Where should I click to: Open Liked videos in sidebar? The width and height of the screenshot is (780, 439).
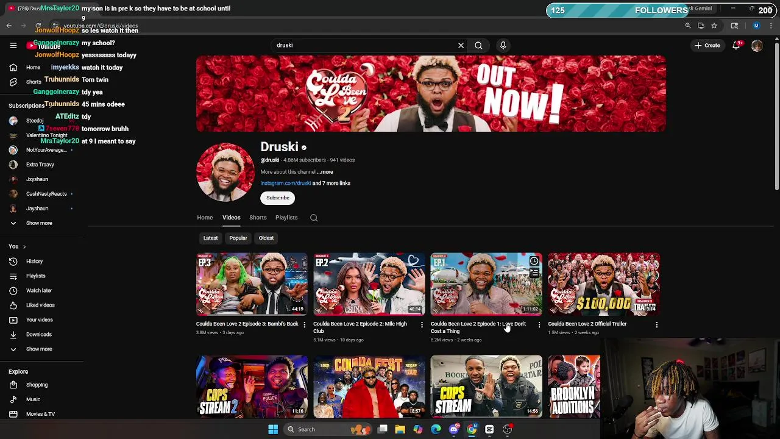40,305
